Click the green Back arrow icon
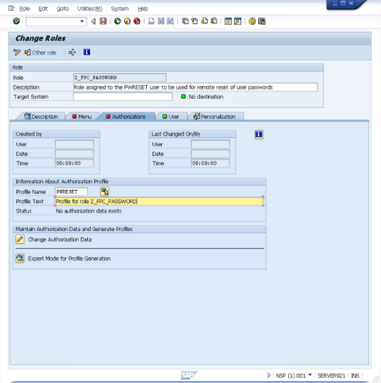381x383 pixels. (x=118, y=21)
